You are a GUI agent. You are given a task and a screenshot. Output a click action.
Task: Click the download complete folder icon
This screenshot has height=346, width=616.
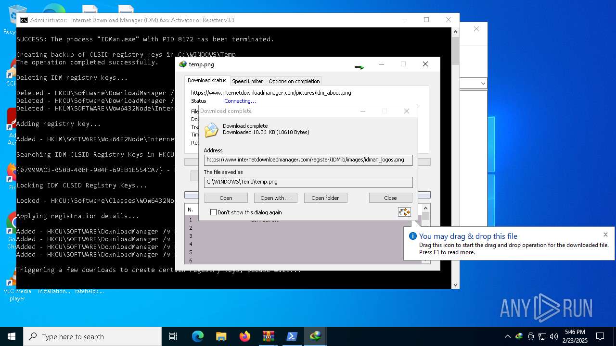pos(211,130)
